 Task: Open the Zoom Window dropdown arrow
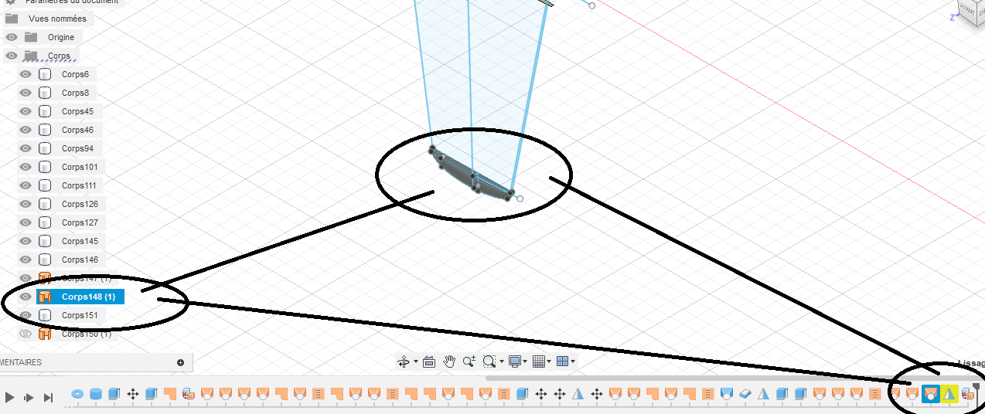pyautogui.click(x=501, y=361)
